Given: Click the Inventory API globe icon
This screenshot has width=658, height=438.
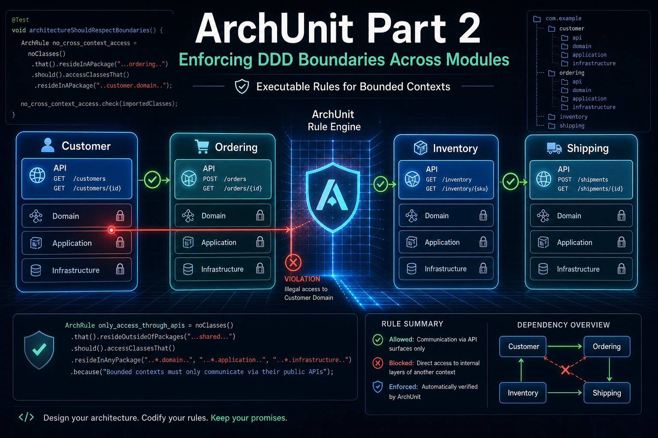Looking at the screenshot, I should [x=412, y=179].
